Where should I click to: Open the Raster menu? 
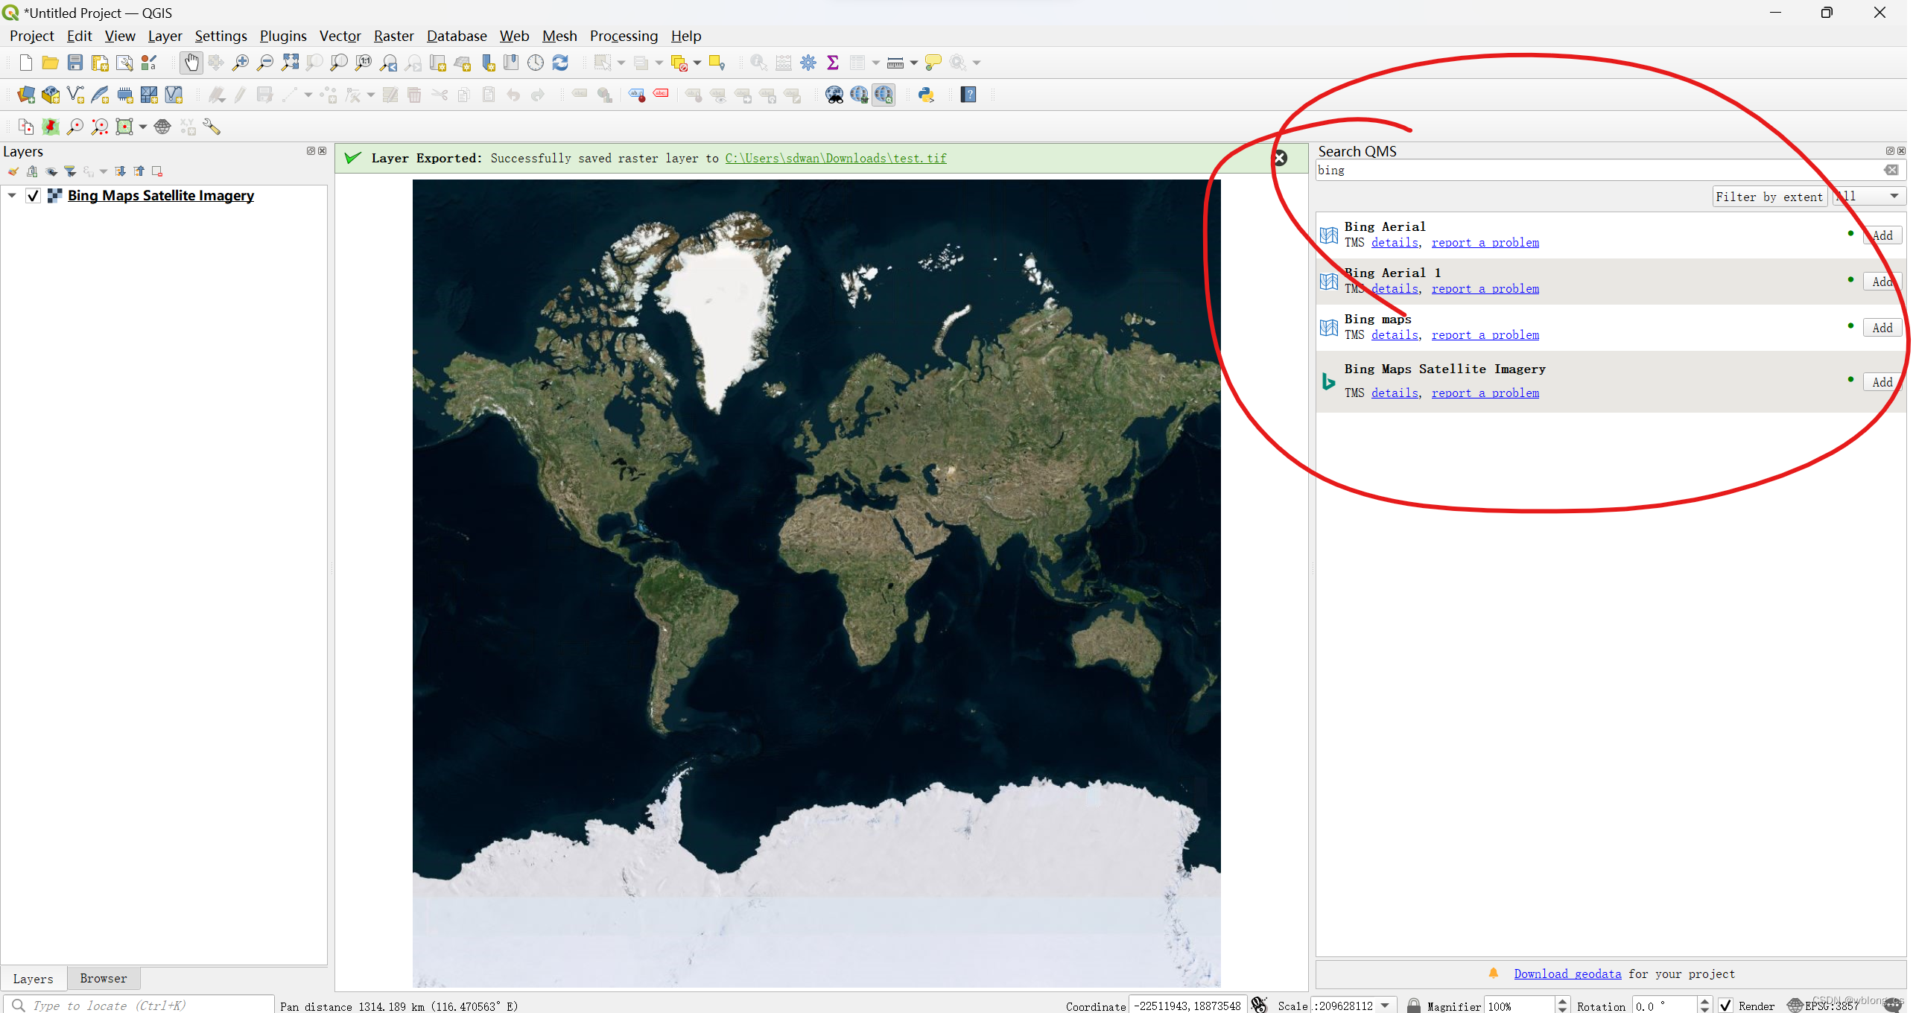pyautogui.click(x=393, y=36)
